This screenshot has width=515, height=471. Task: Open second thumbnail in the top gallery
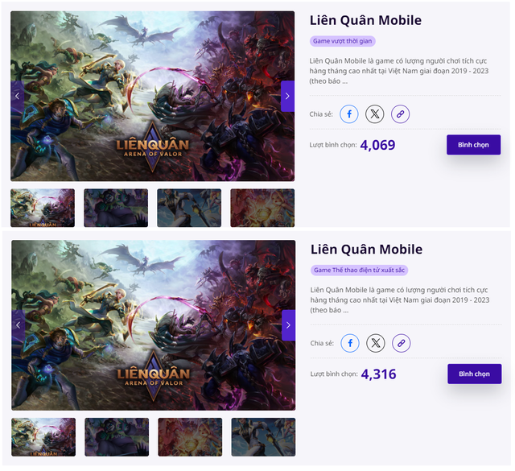pos(116,208)
